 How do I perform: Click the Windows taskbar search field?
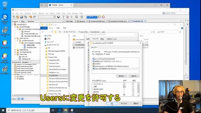(28, 110)
